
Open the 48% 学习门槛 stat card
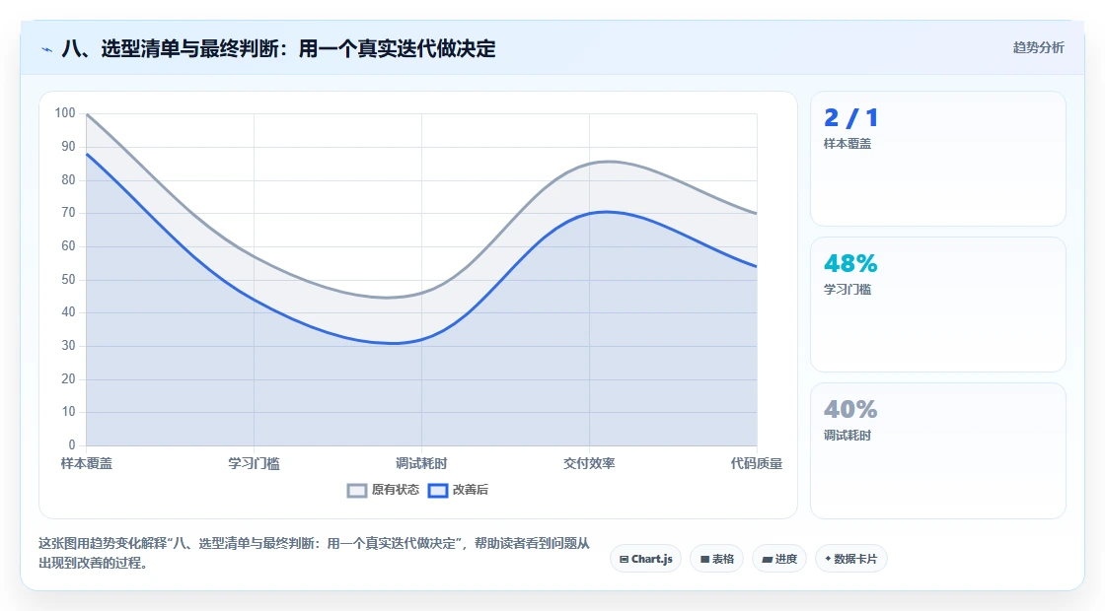point(938,305)
